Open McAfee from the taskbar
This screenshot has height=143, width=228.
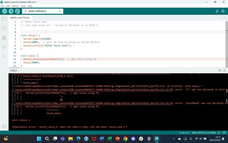click(94, 139)
